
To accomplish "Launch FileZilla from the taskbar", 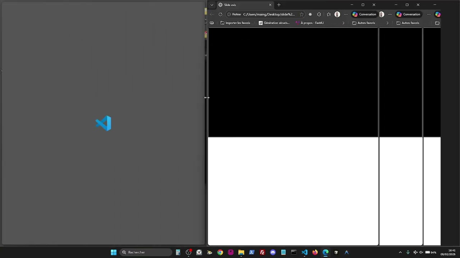I will pyautogui.click(x=262, y=252).
